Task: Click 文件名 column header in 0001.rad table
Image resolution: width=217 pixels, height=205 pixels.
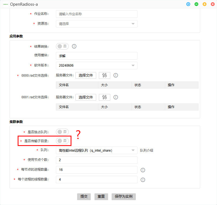Action: [77, 107]
